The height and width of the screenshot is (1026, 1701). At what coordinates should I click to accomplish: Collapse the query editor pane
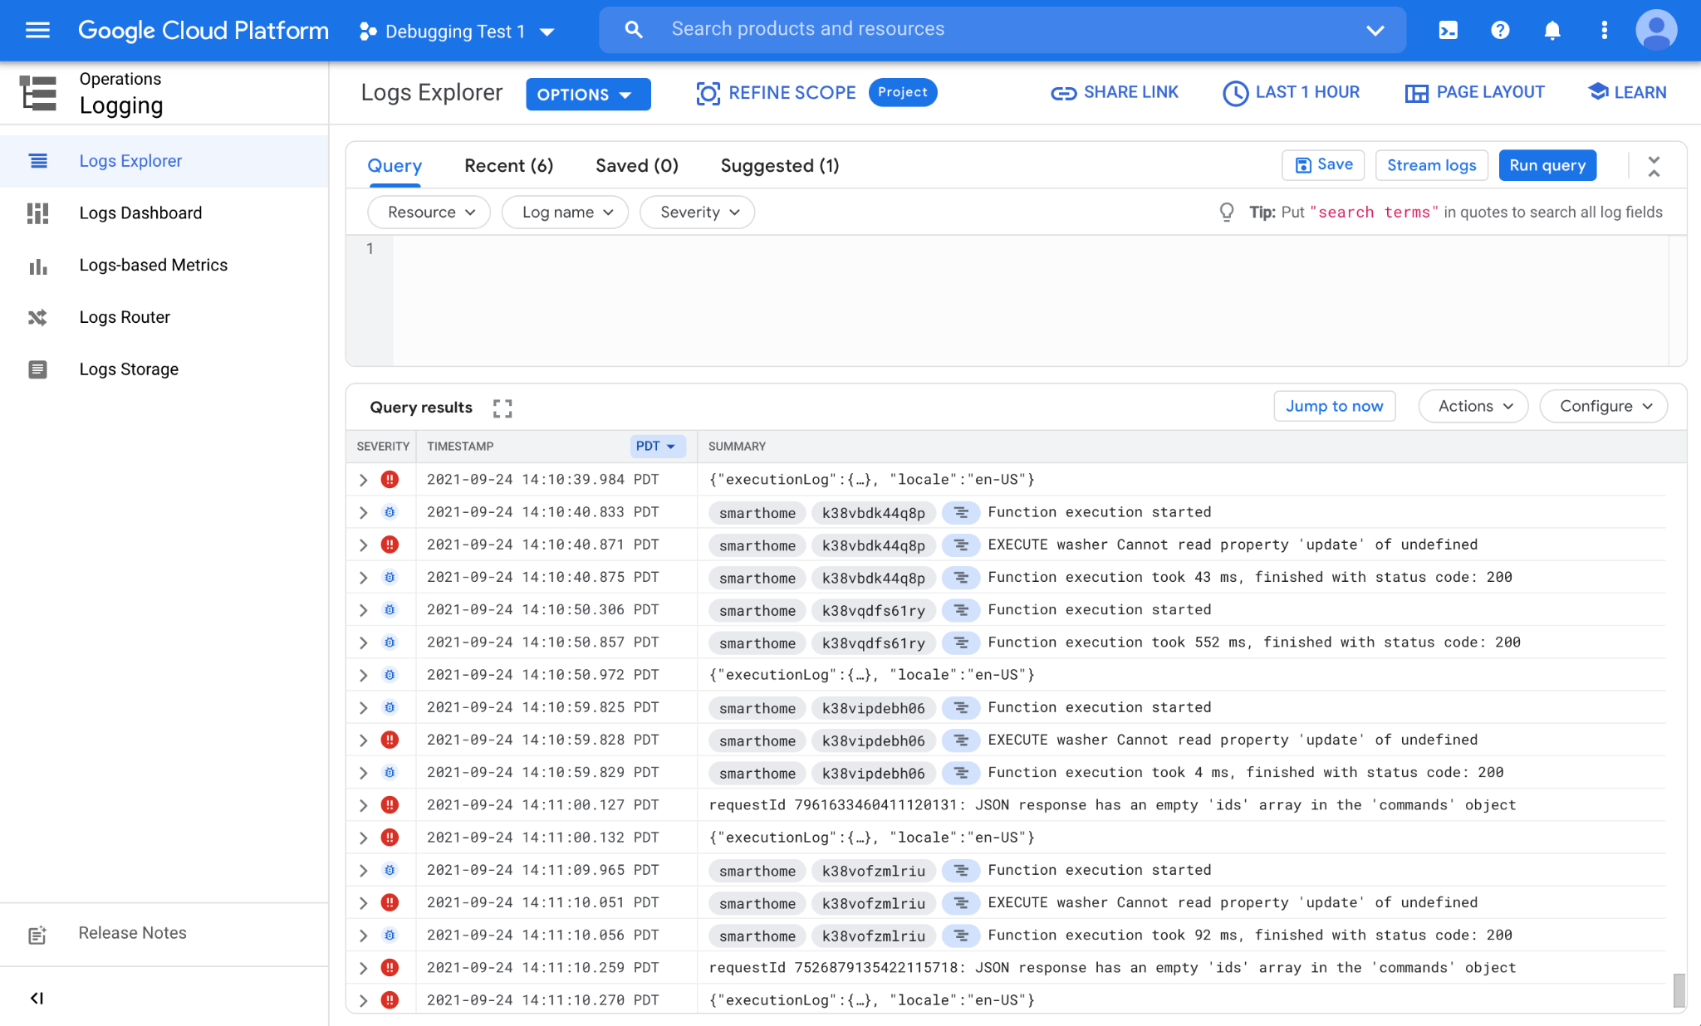[x=1654, y=166]
